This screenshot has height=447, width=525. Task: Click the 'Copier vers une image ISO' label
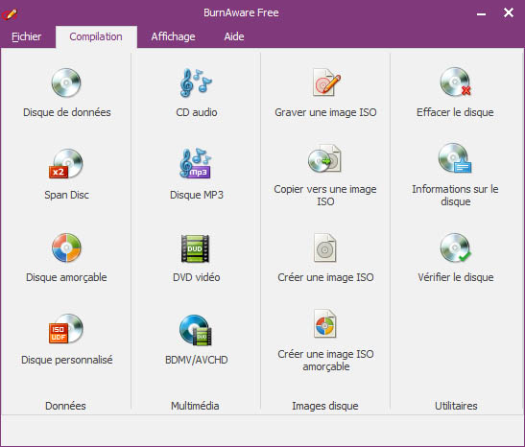point(325,196)
